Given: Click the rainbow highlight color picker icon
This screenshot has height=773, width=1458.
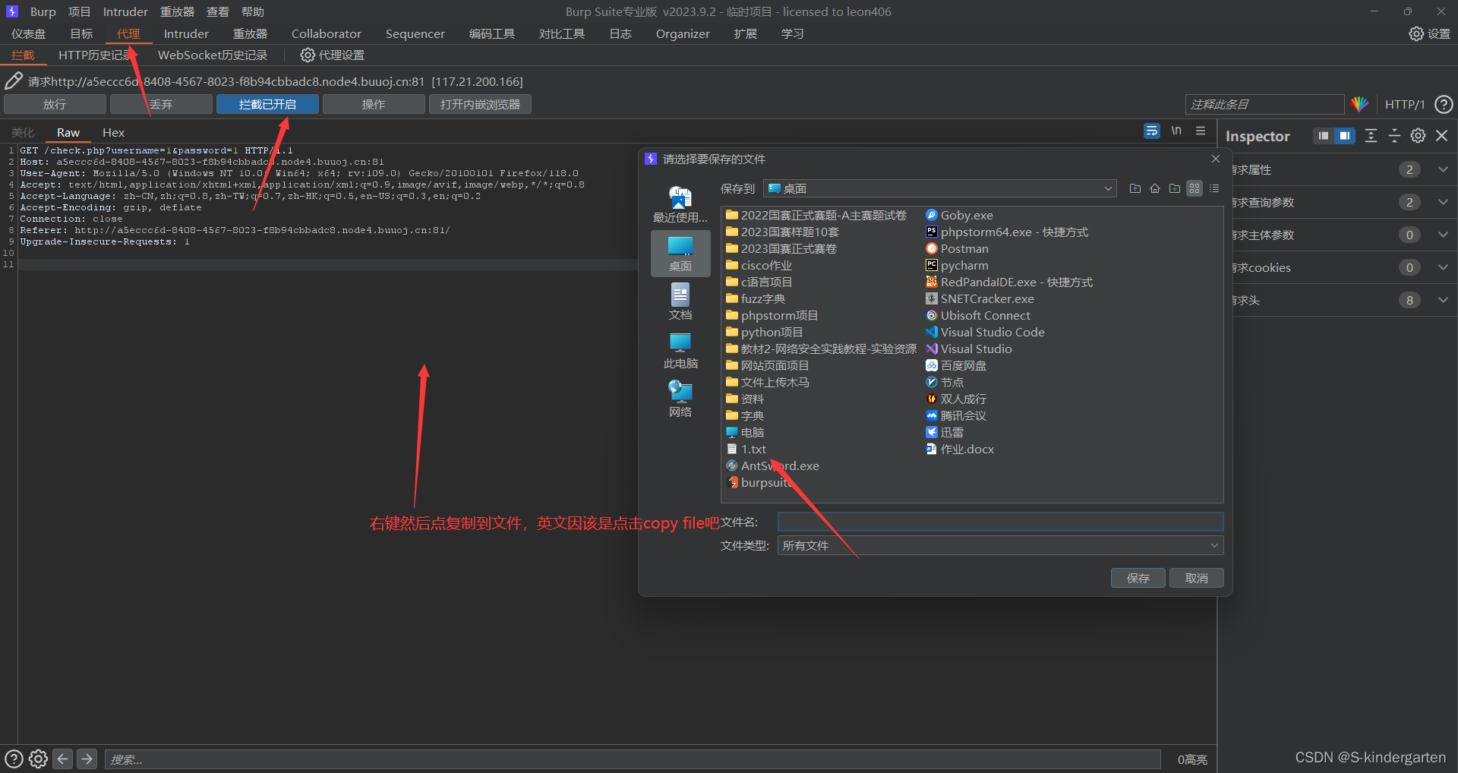Looking at the screenshot, I should click(x=1359, y=104).
